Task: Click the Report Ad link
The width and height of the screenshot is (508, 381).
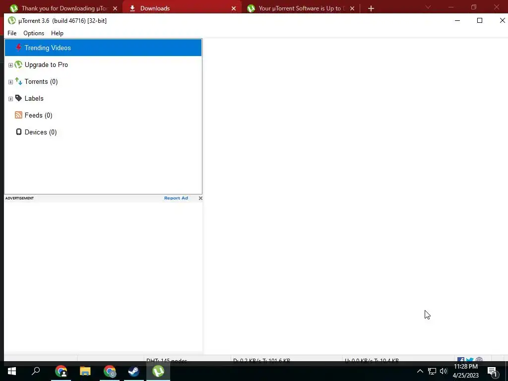Action: pos(176,198)
